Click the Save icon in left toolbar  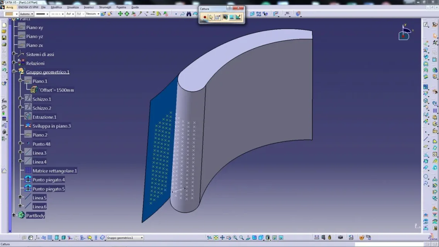pyautogui.click(x=4, y=38)
